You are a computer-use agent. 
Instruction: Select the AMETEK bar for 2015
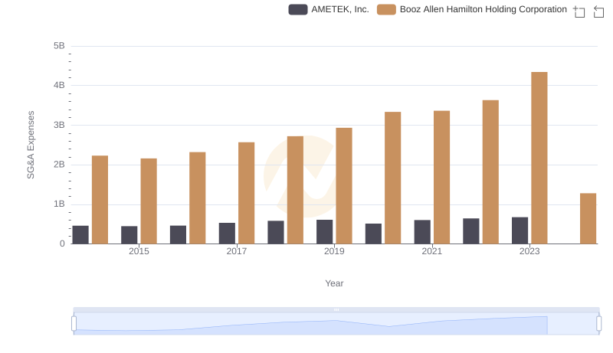pos(129,234)
